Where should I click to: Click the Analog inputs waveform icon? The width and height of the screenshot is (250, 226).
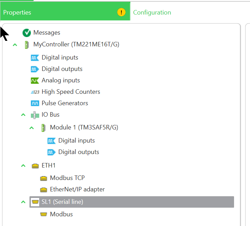click(x=35, y=81)
